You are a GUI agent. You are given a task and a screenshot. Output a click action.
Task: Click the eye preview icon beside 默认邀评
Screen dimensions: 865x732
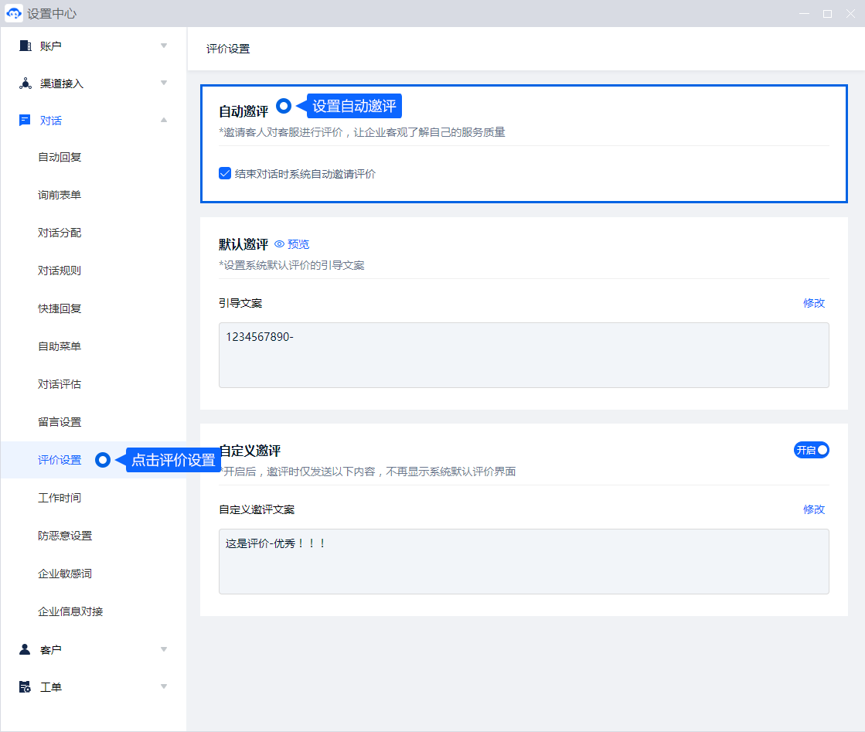pyautogui.click(x=280, y=244)
